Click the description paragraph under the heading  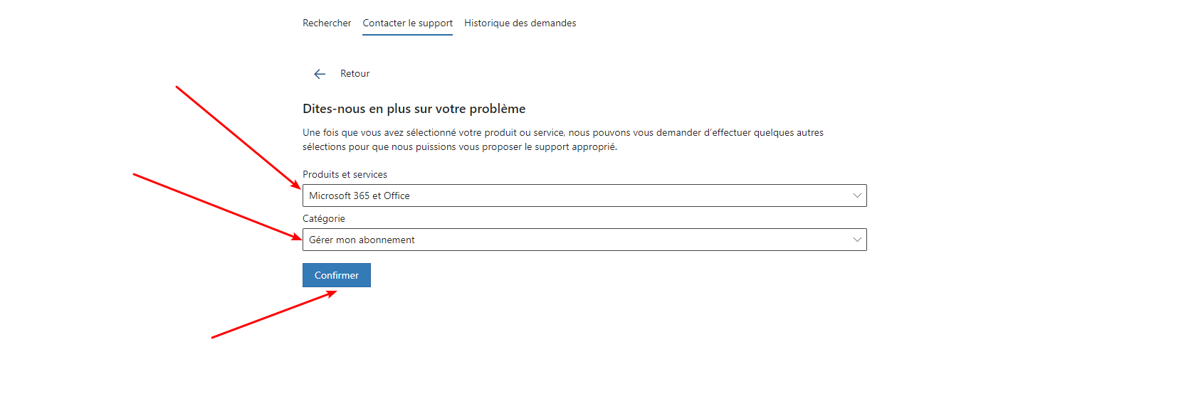coord(563,139)
